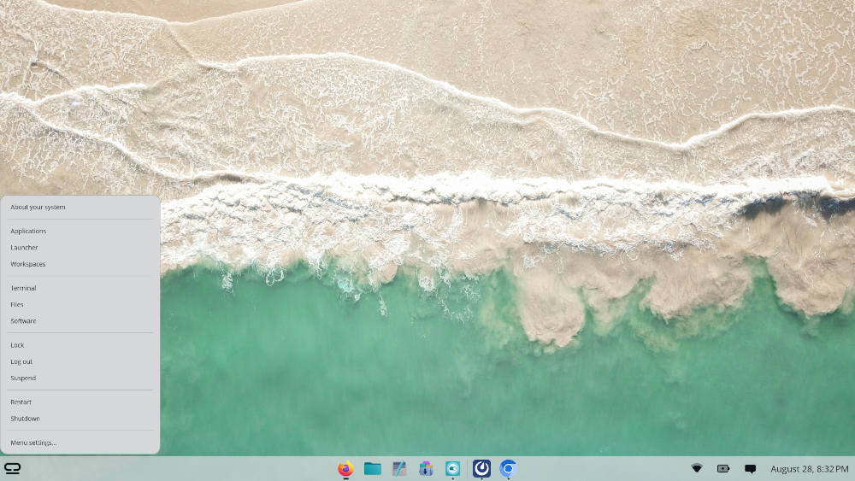Open Menu settings... entry
Image resolution: width=855 pixels, height=481 pixels.
tap(33, 443)
